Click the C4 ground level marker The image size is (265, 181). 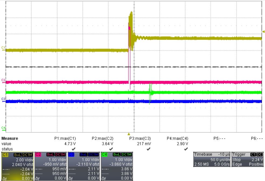point(3,129)
